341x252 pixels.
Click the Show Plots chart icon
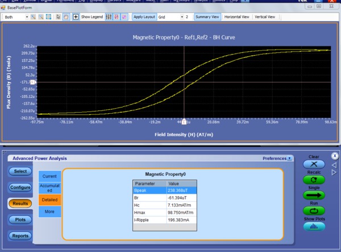pos(314,225)
